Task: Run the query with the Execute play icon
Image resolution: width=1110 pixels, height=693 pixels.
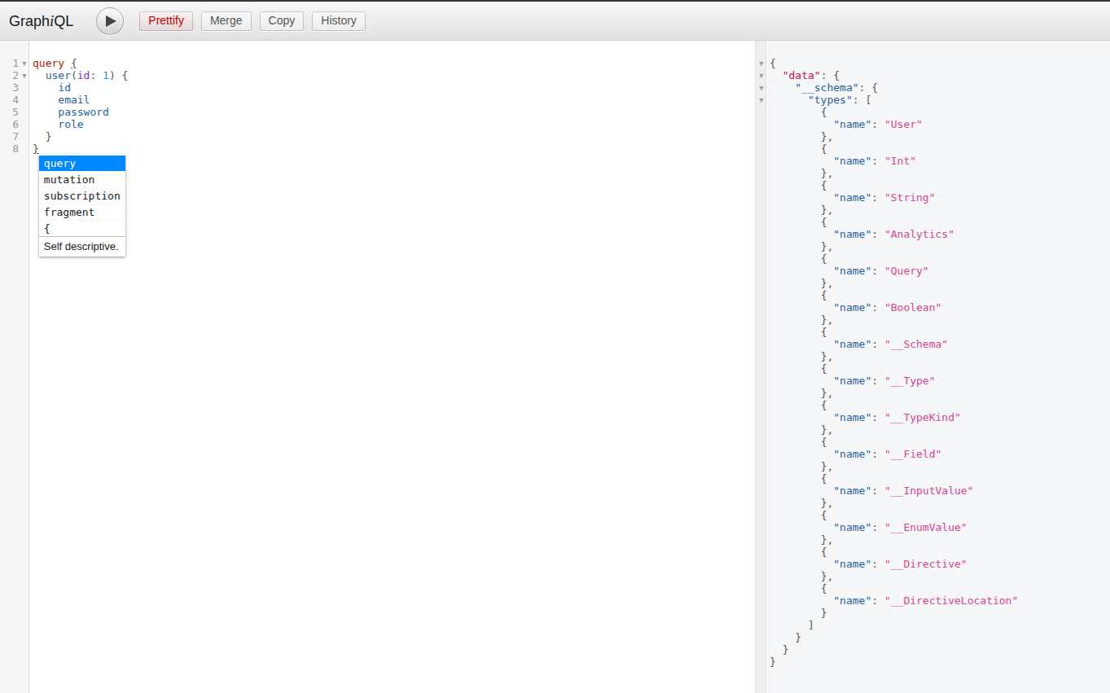Action: point(110,21)
